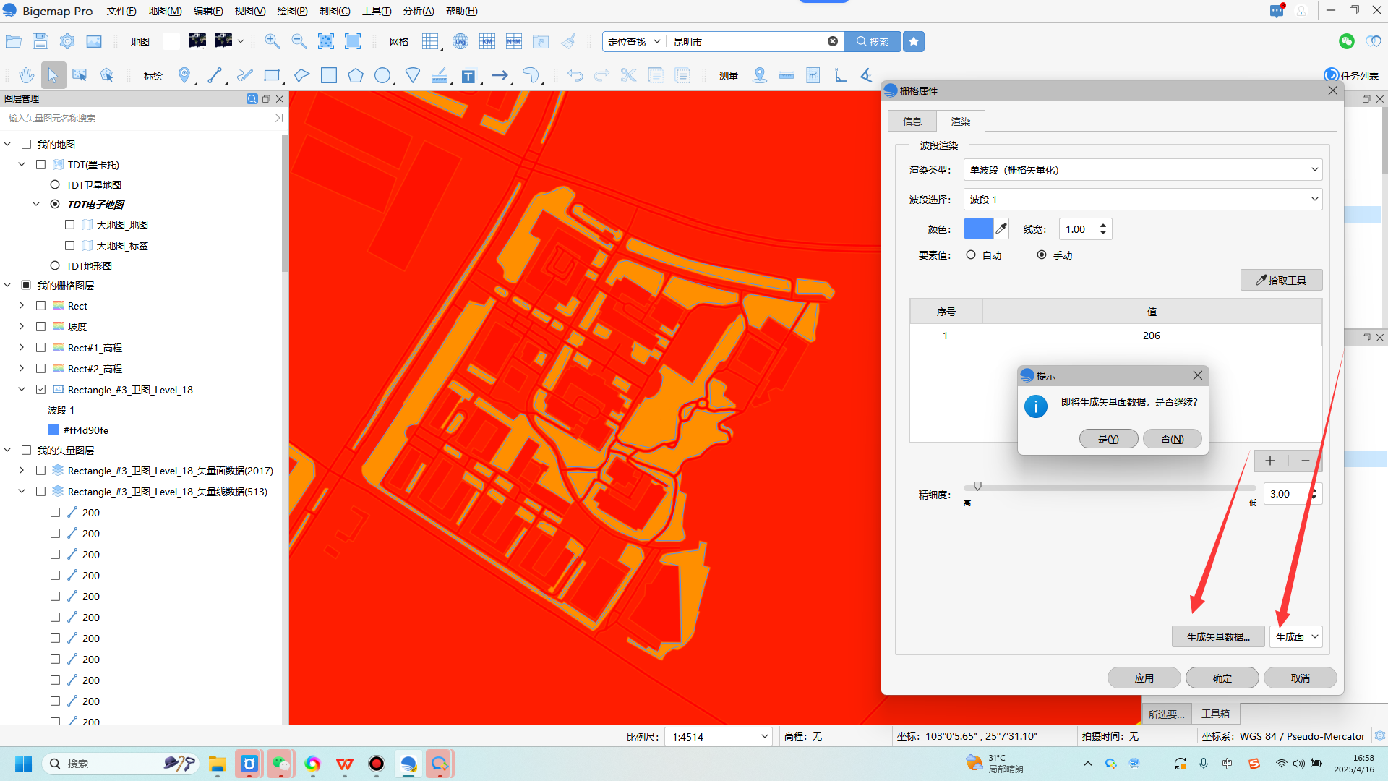Click the save disk icon
This screenshot has width=1388, height=781.
click(40, 41)
